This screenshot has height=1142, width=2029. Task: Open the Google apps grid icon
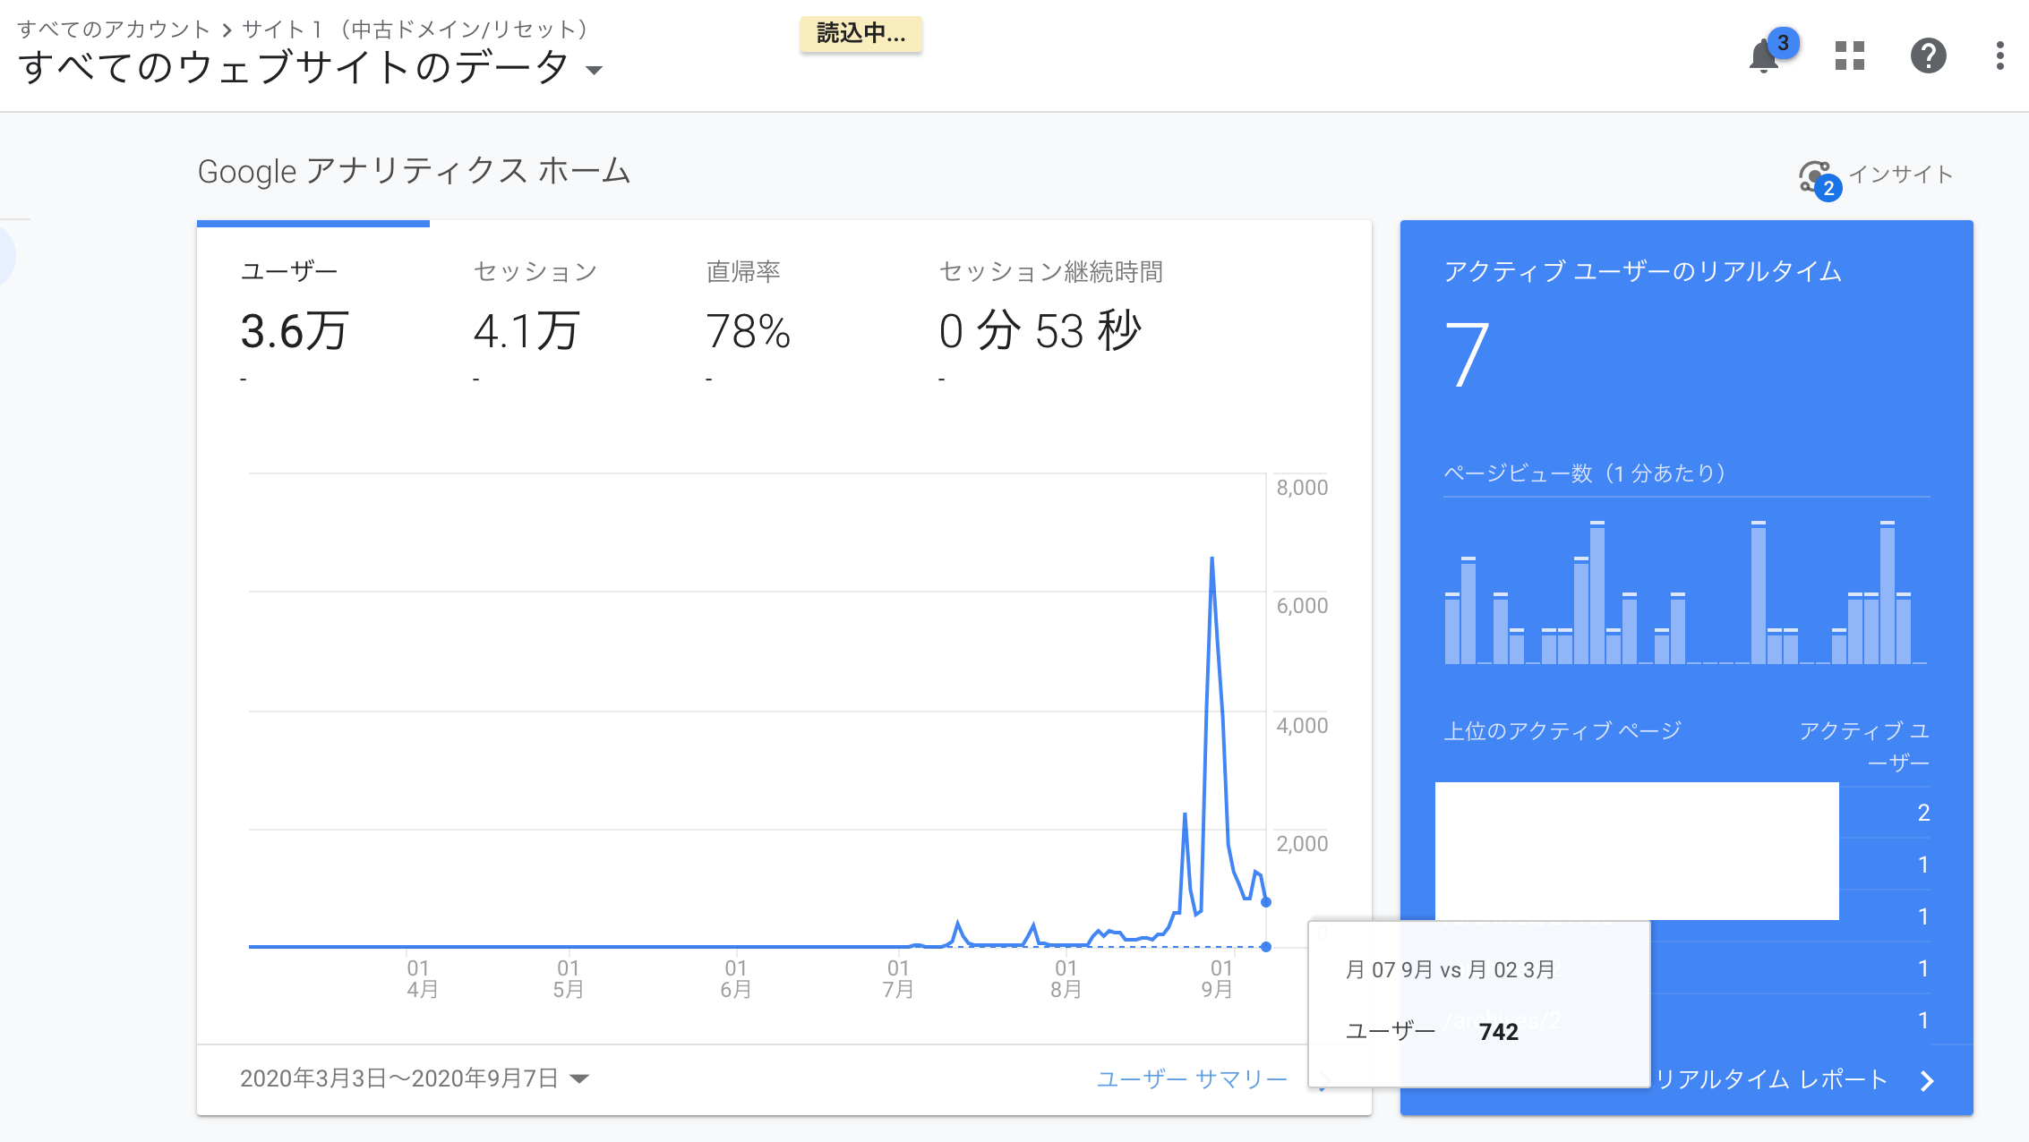tap(1848, 55)
